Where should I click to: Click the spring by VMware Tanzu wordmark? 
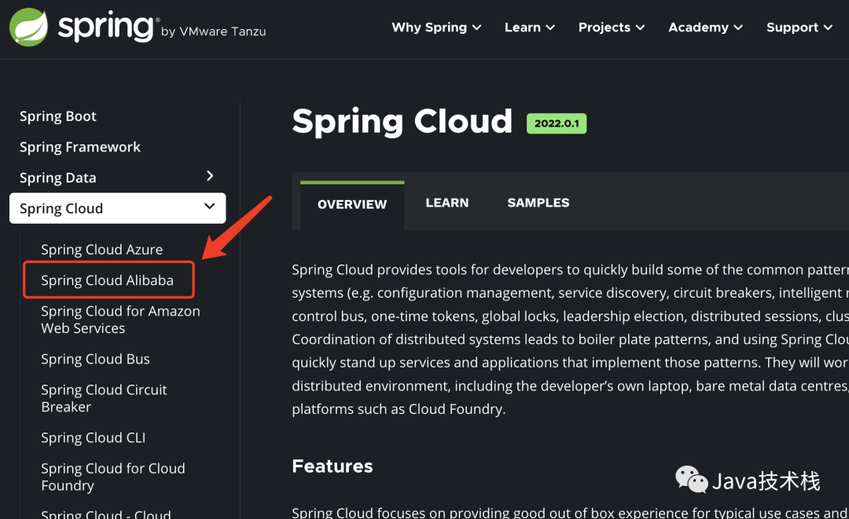[162, 27]
